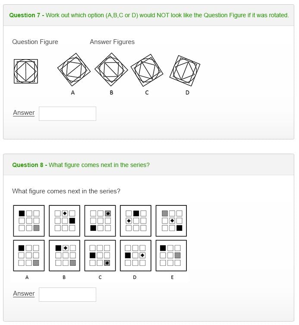Click the second figure in Question 8 series

click(64, 221)
